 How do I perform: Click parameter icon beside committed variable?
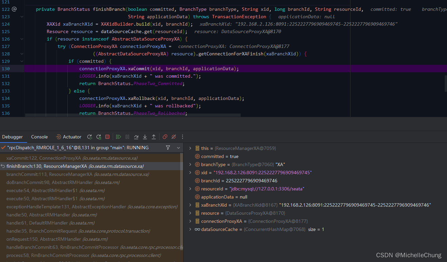(x=197, y=156)
